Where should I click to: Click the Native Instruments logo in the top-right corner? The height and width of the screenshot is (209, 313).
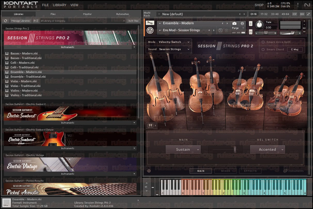307,5
